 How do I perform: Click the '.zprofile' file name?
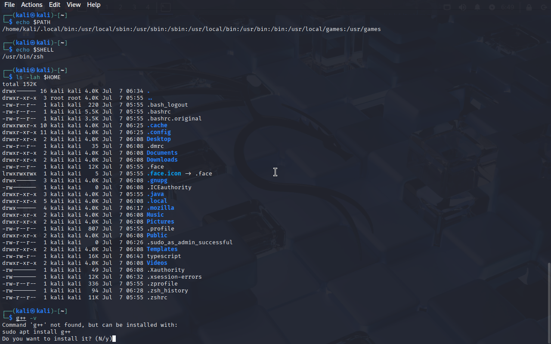[162, 284]
